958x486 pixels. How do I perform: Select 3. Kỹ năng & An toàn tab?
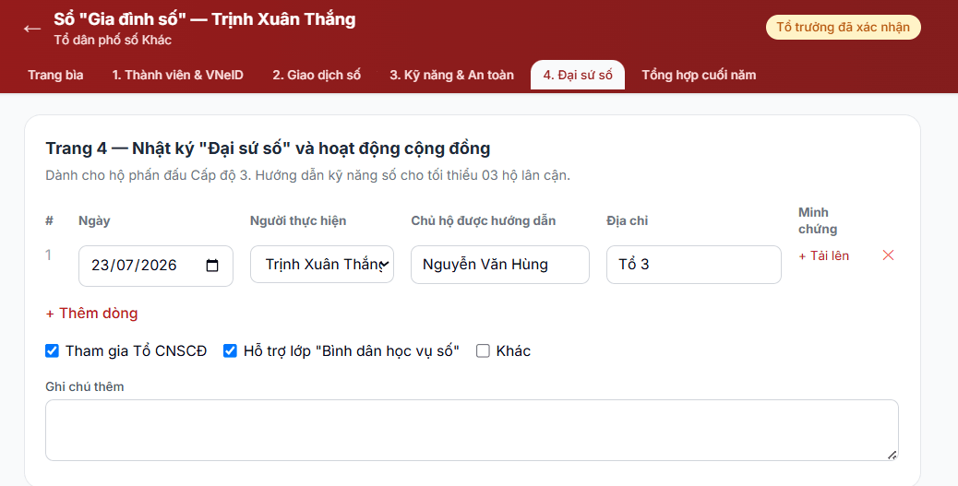(x=451, y=75)
